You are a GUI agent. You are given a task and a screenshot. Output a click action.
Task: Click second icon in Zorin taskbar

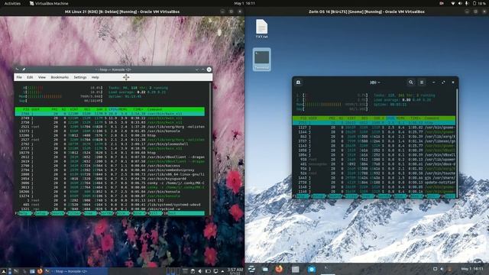click(x=265, y=269)
